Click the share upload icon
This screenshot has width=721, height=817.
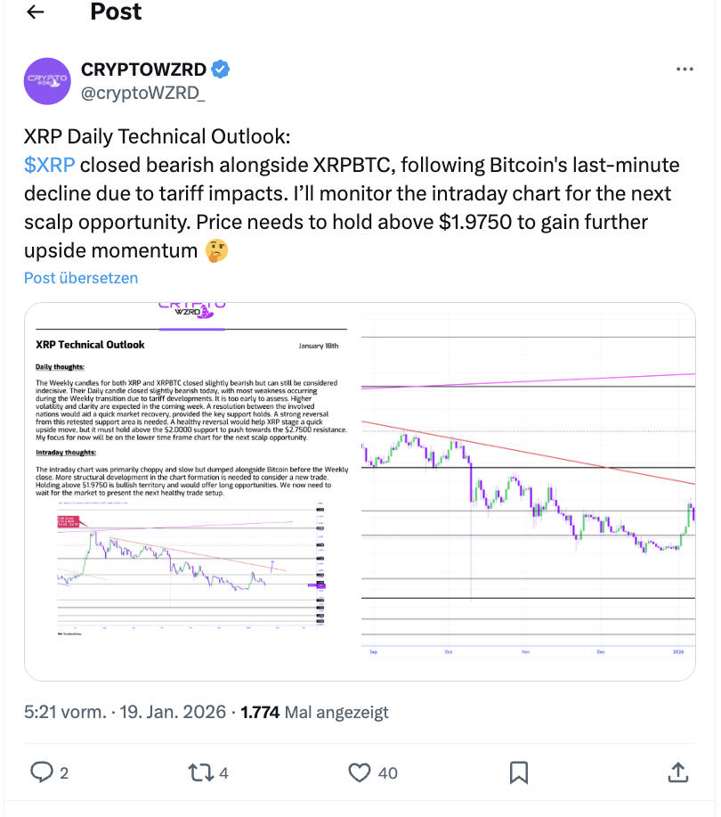[676, 772]
